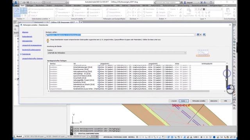
Task: Expand the Entwurf erstellen panel
Action: [78, 19]
